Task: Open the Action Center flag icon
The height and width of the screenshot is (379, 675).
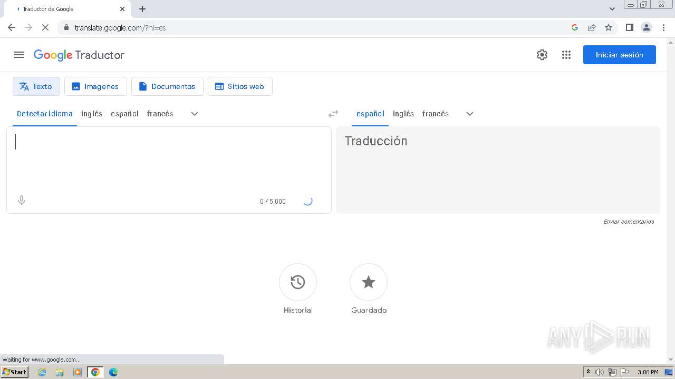Action: [625, 372]
